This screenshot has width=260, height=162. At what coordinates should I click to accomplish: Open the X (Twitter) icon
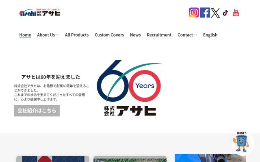(215, 13)
